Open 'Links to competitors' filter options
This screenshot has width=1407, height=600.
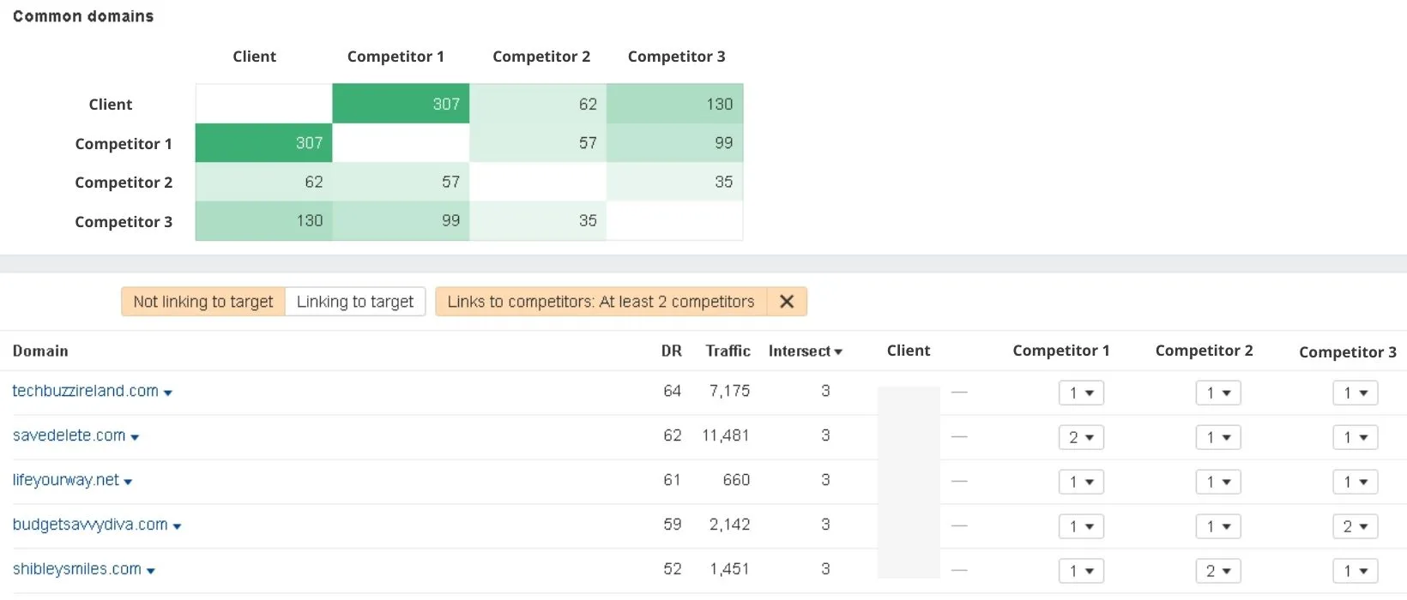601,302
